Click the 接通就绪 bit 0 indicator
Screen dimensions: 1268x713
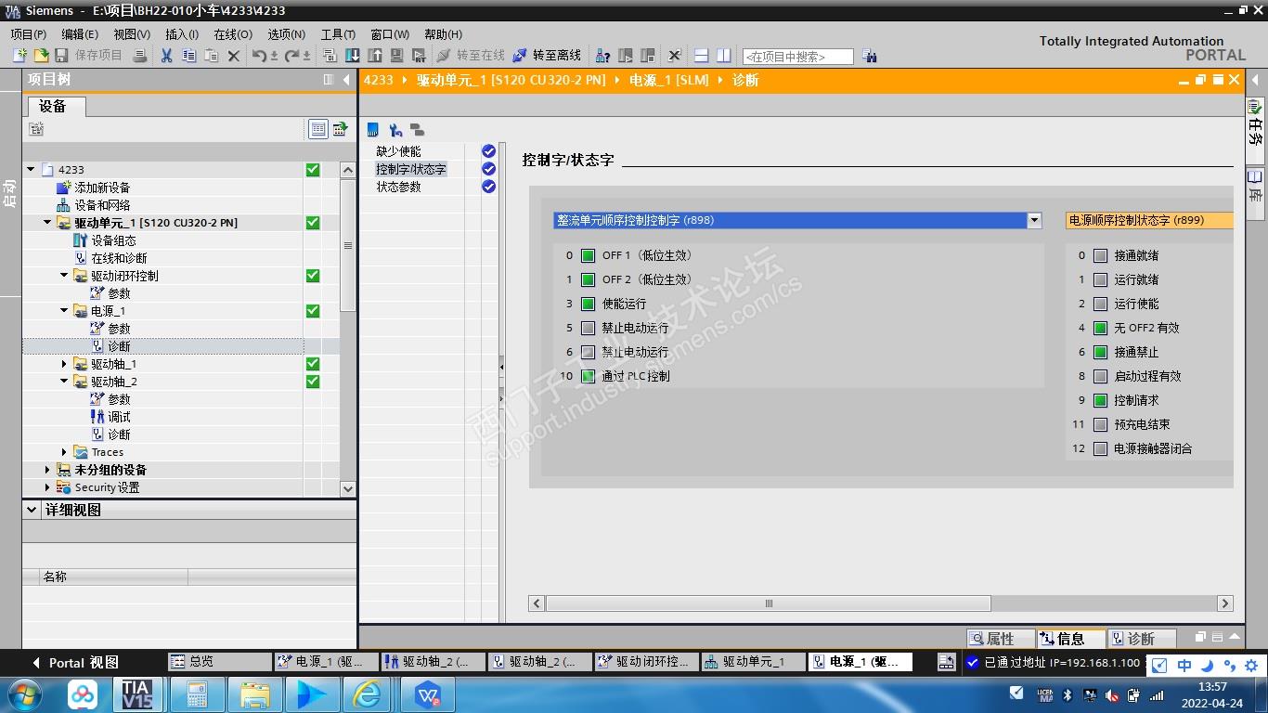pyautogui.click(x=1100, y=255)
